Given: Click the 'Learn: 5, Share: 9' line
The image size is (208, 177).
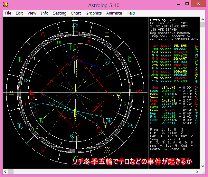Looking at the screenshot, I should [167, 149].
